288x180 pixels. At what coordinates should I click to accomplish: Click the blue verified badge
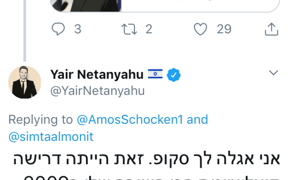(174, 75)
